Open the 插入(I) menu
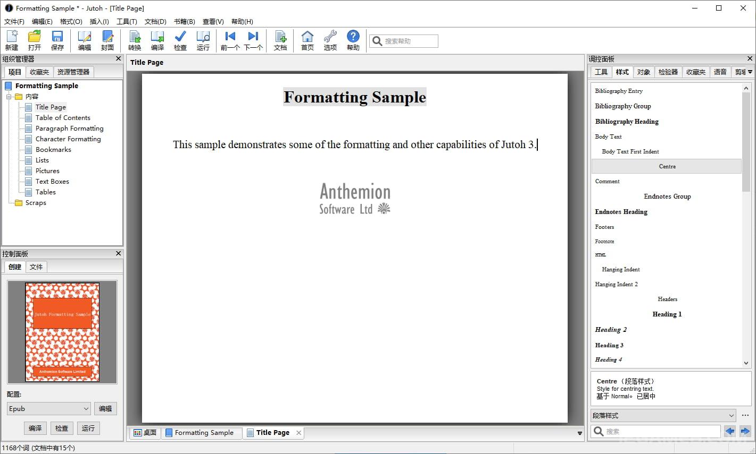Viewport: 756px width, 454px height. click(x=99, y=22)
